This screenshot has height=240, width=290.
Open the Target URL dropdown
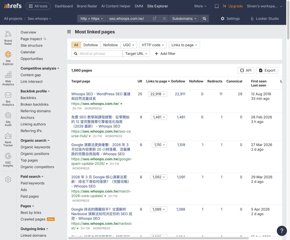(x=136, y=54)
